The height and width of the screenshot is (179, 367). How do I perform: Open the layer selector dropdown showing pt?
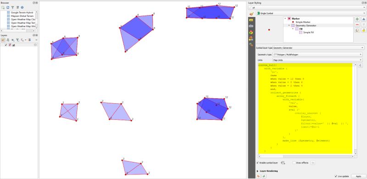(x=307, y=7)
